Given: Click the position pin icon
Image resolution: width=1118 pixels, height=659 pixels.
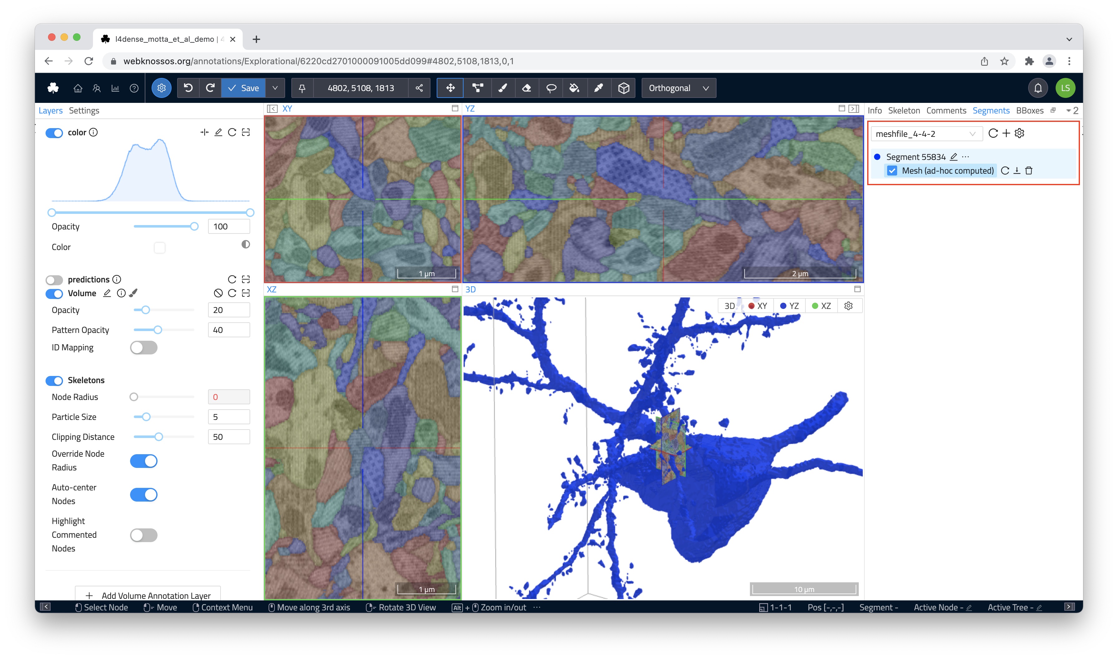Looking at the screenshot, I should 302,88.
